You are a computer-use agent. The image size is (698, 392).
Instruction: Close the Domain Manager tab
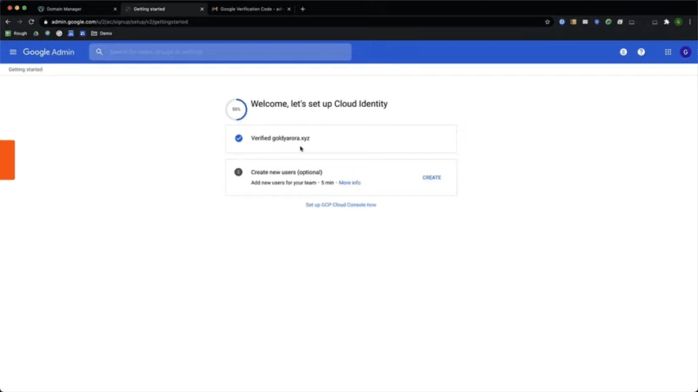(x=115, y=9)
